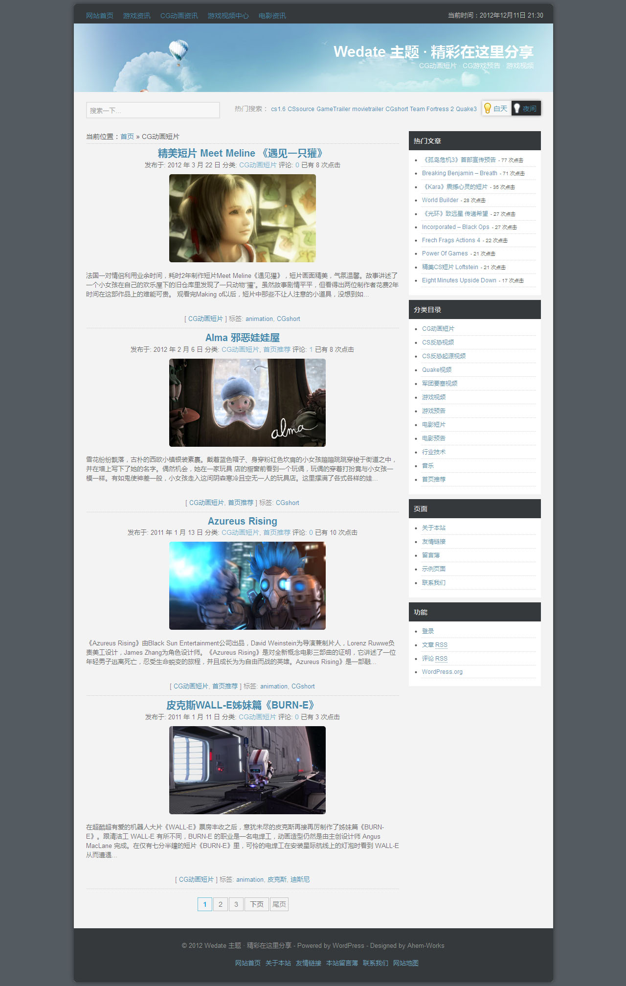Open the Azureus Rising thumbnail
This screenshot has width=626, height=986.
click(247, 586)
